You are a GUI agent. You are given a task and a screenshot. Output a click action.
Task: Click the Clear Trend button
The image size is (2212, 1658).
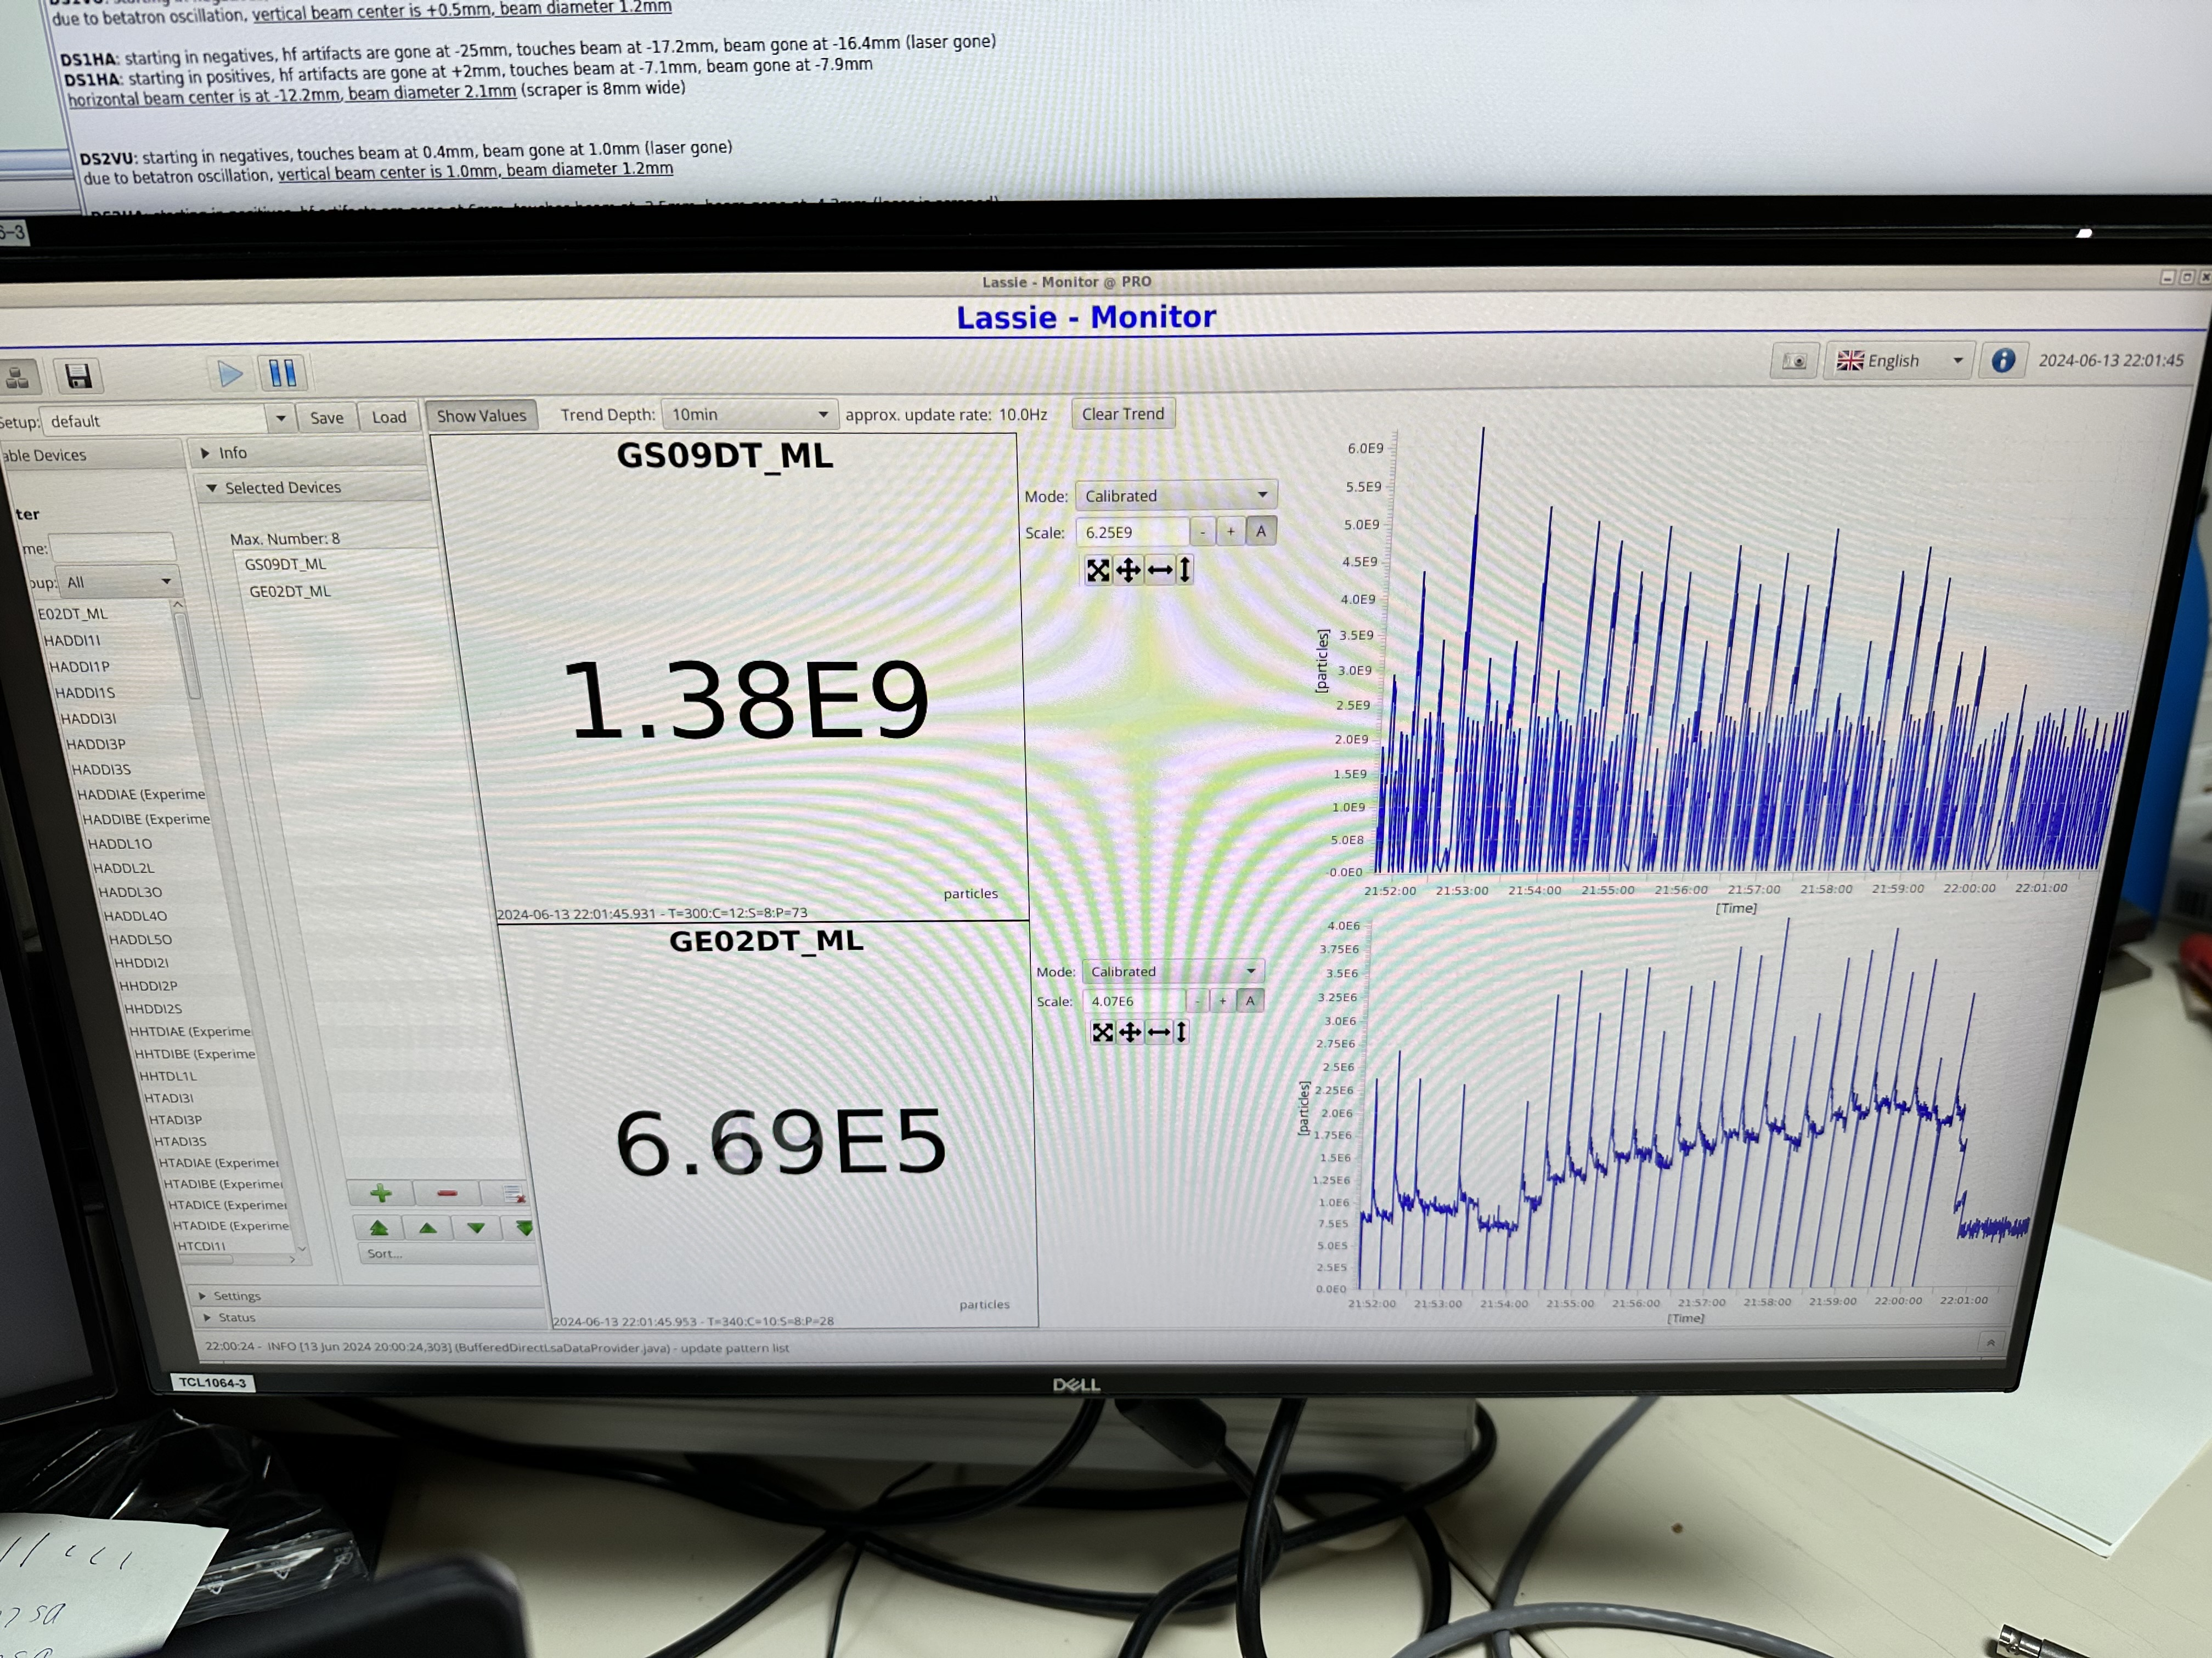tap(1123, 414)
